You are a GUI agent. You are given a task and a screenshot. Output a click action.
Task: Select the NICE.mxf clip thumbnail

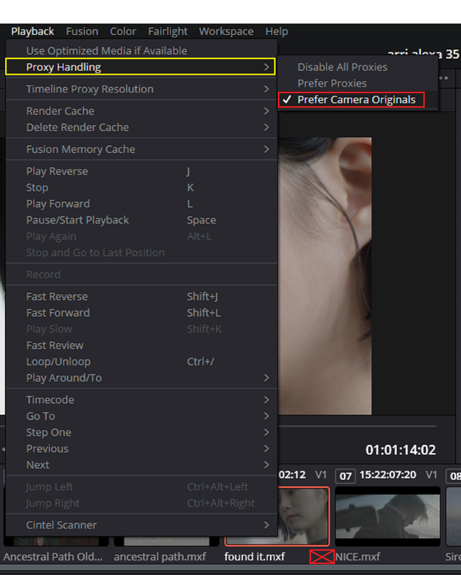point(388,516)
